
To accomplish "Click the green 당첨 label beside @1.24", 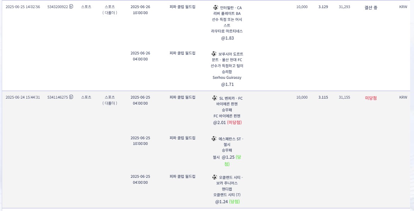I will [x=235, y=201].
